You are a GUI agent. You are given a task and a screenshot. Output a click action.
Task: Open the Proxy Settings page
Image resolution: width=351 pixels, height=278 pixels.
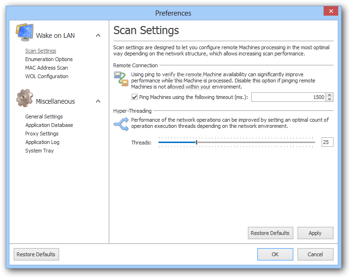[x=42, y=134]
